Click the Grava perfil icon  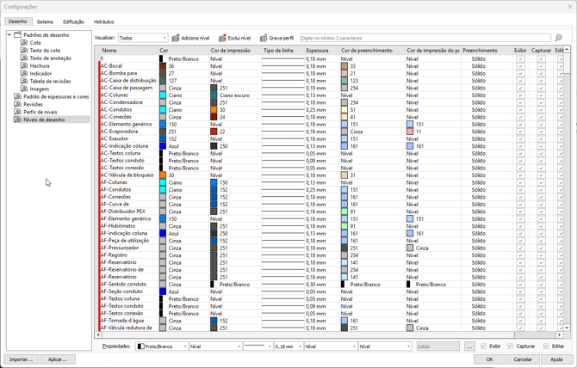point(264,38)
